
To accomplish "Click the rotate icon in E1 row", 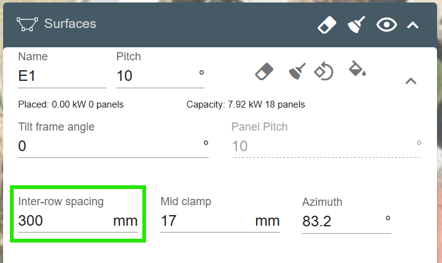I will 323,71.
